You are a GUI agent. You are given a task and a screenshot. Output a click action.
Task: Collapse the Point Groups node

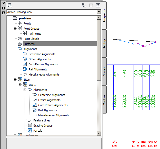pos(15,29)
